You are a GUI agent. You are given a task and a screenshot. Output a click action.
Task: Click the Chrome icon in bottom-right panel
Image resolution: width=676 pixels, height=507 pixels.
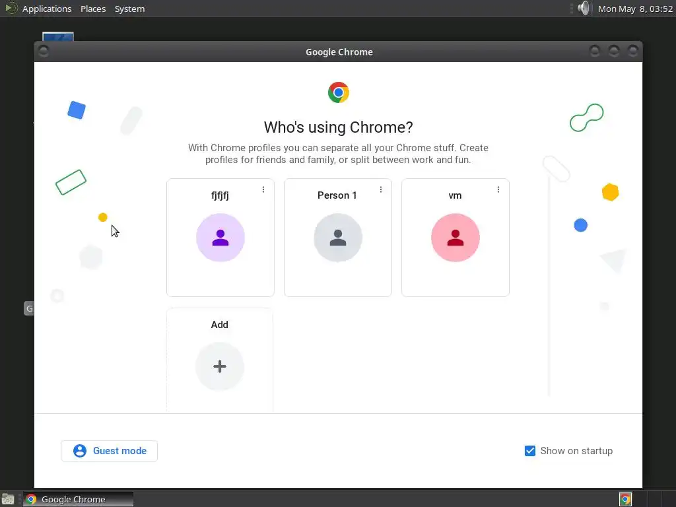pyautogui.click(x=625, y=499)
